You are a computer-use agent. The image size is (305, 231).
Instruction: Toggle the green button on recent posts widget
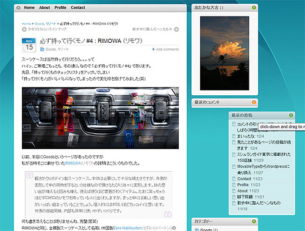[291, 116]
